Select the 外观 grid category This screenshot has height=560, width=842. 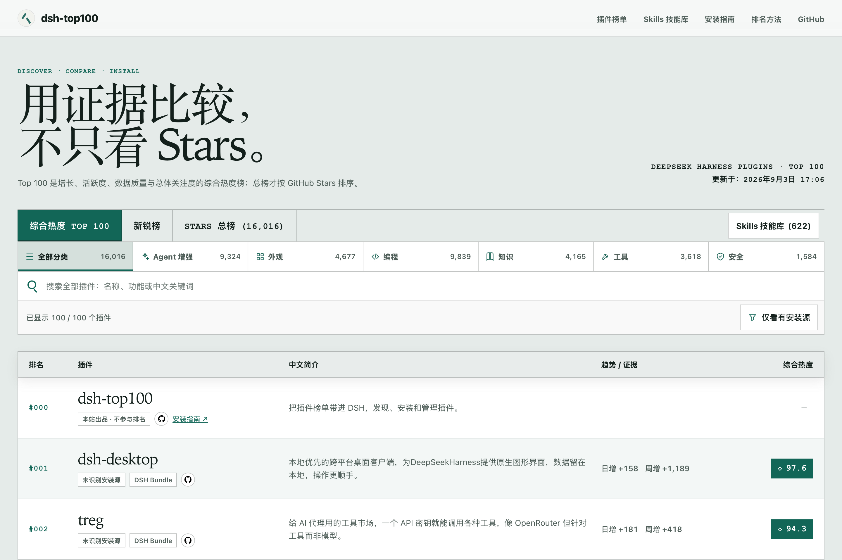click(306, 257)
